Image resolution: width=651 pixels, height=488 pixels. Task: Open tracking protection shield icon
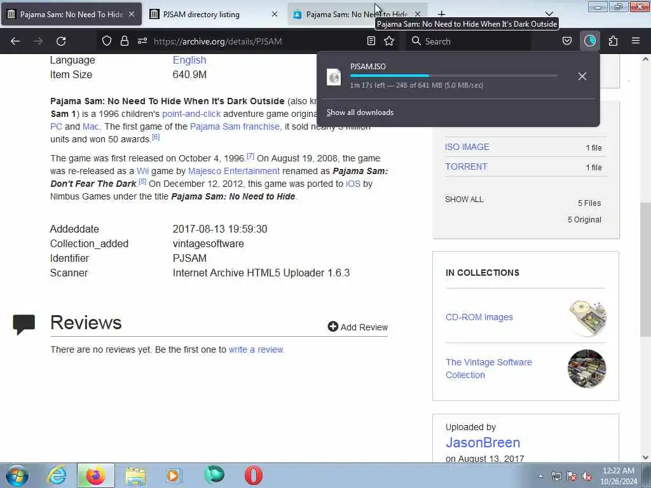[107, 41]
